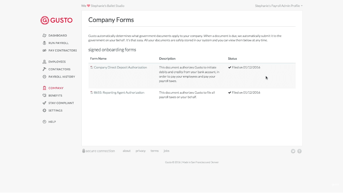Click the Run Payroll money bag icon

(44, 43)
